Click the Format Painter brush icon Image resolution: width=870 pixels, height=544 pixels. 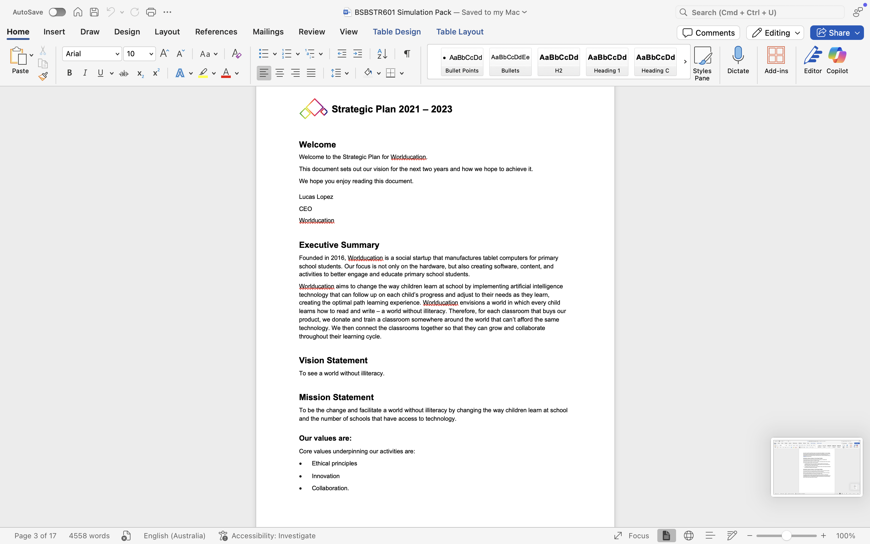[43, 76]
